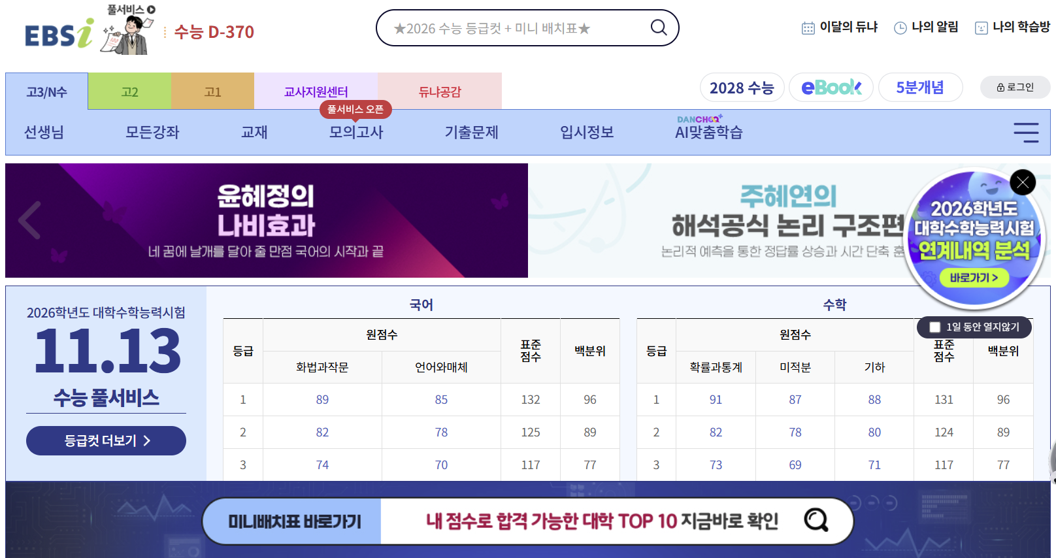
Task: Click 바로가기 in the floating popup
Action: tap(974, 278)
